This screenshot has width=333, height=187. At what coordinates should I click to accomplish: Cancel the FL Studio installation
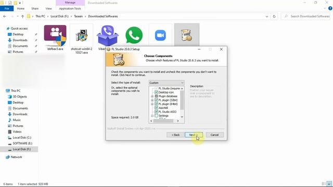point(214,135)
